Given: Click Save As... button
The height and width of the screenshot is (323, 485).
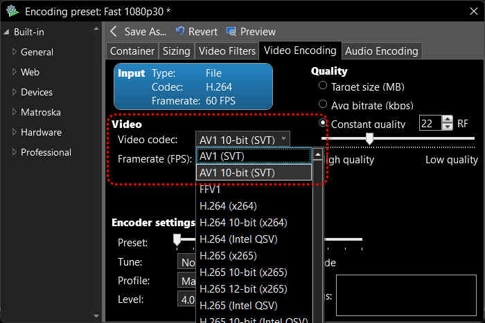Looking at the screenshot, I should click(145, 32).
